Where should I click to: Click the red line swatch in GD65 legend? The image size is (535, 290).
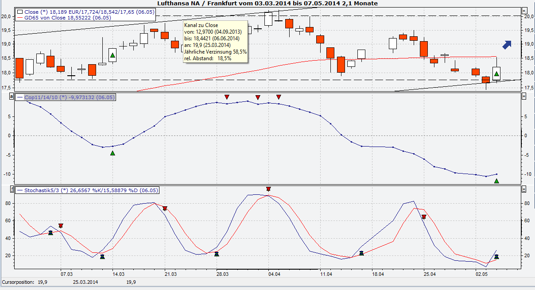20,18
